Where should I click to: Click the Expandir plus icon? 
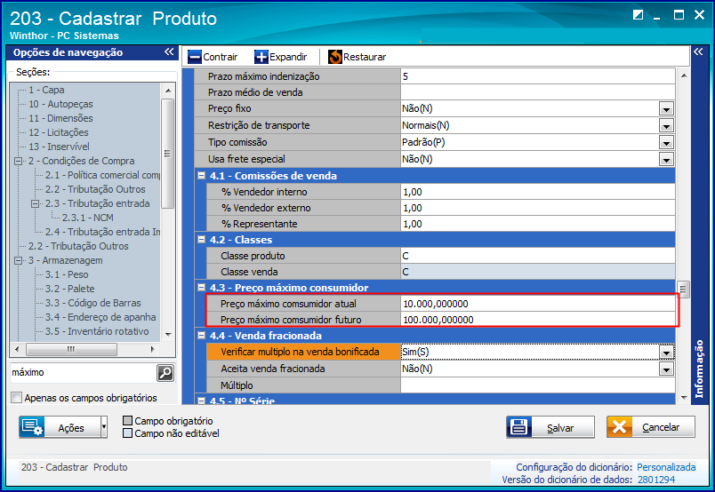(261, 57)
